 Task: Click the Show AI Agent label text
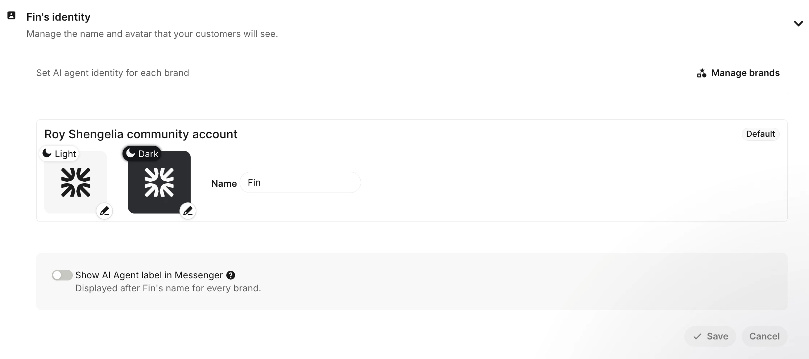coord(149,275)
